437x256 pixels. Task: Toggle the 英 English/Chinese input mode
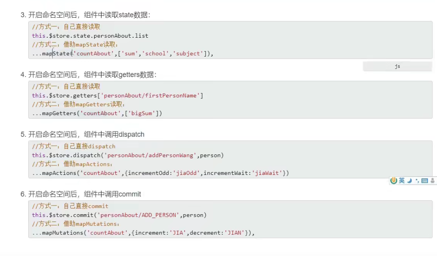pos(402,181)
